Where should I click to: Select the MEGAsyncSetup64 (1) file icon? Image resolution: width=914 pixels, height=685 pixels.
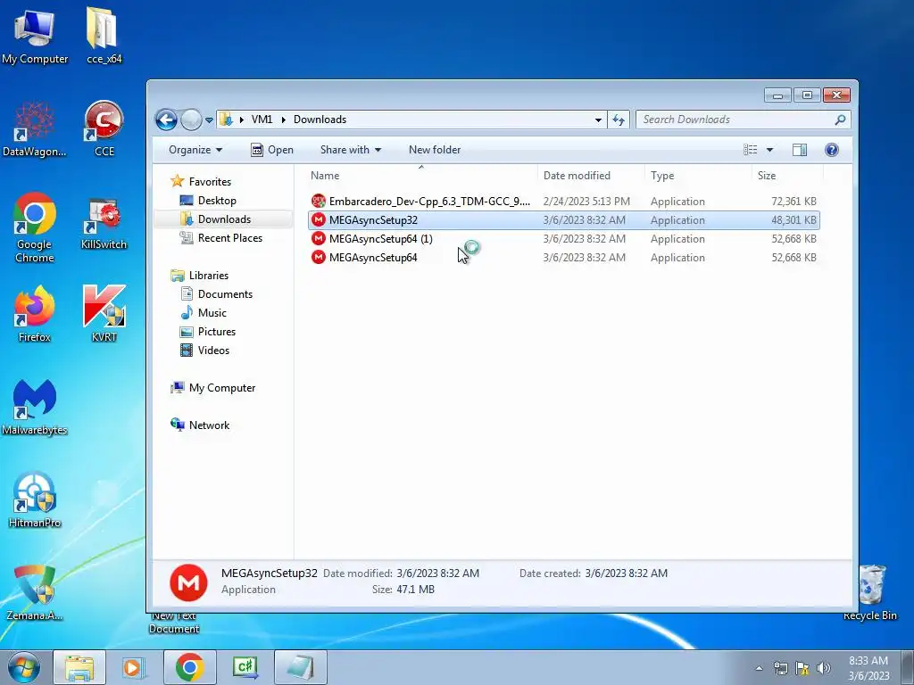(319, 239)
